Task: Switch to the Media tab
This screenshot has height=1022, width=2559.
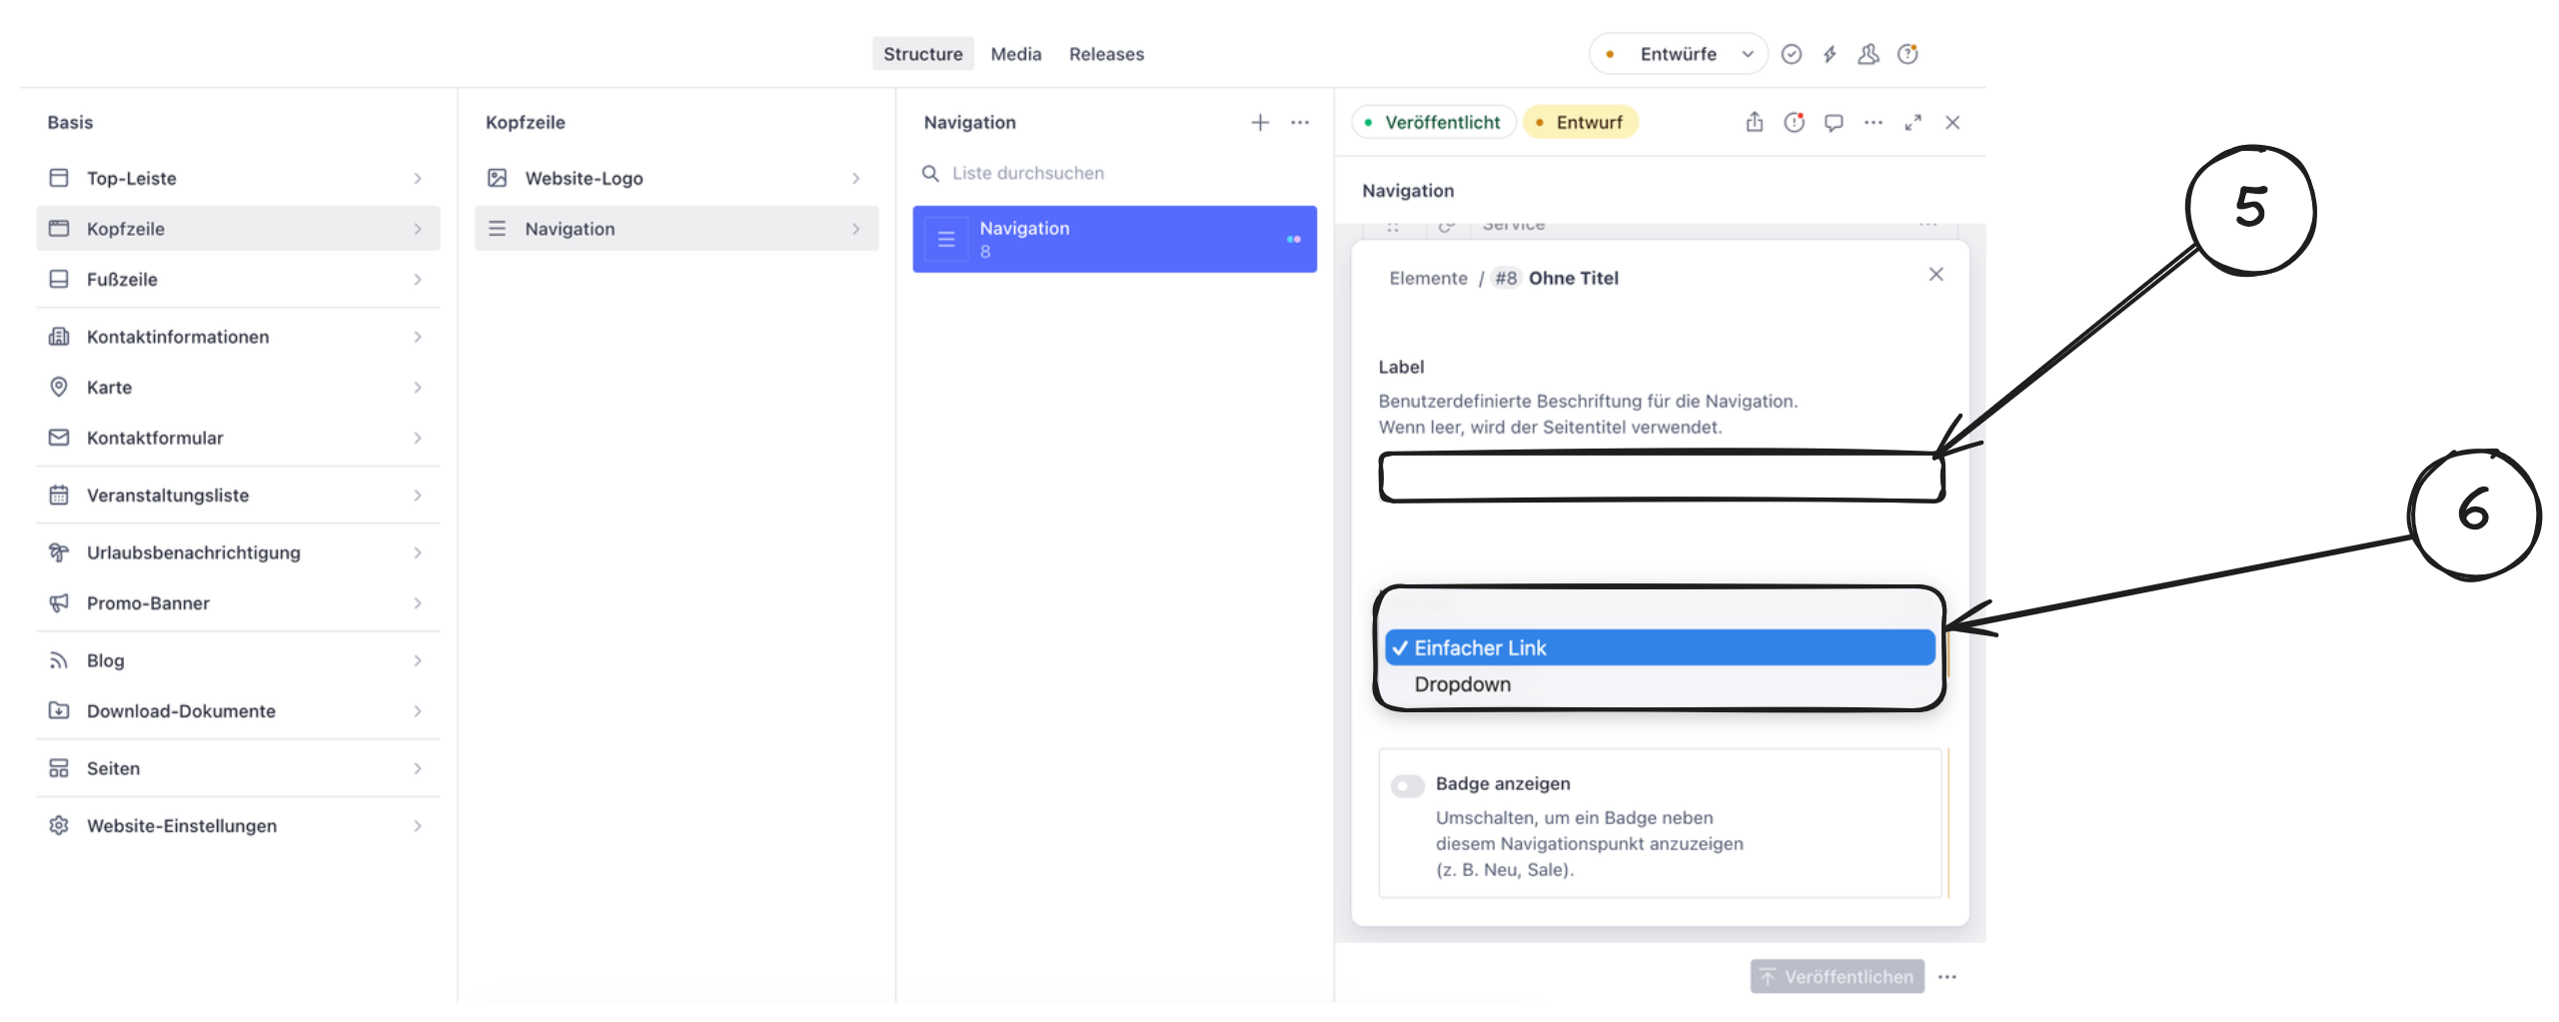Action: click(x=1016, y=54)
